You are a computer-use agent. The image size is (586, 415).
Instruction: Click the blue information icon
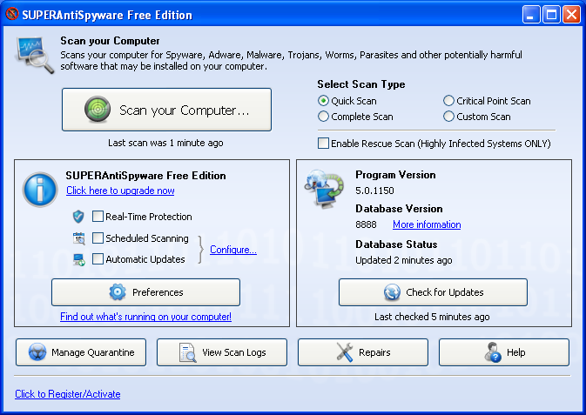[x=40, y=190]
